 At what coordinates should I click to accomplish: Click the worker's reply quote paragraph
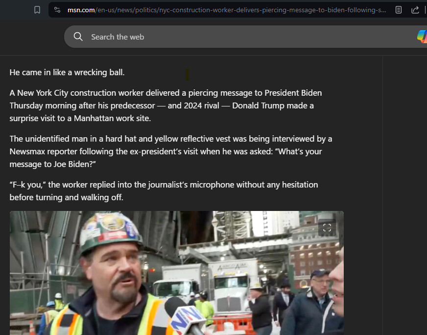(164, 191)
